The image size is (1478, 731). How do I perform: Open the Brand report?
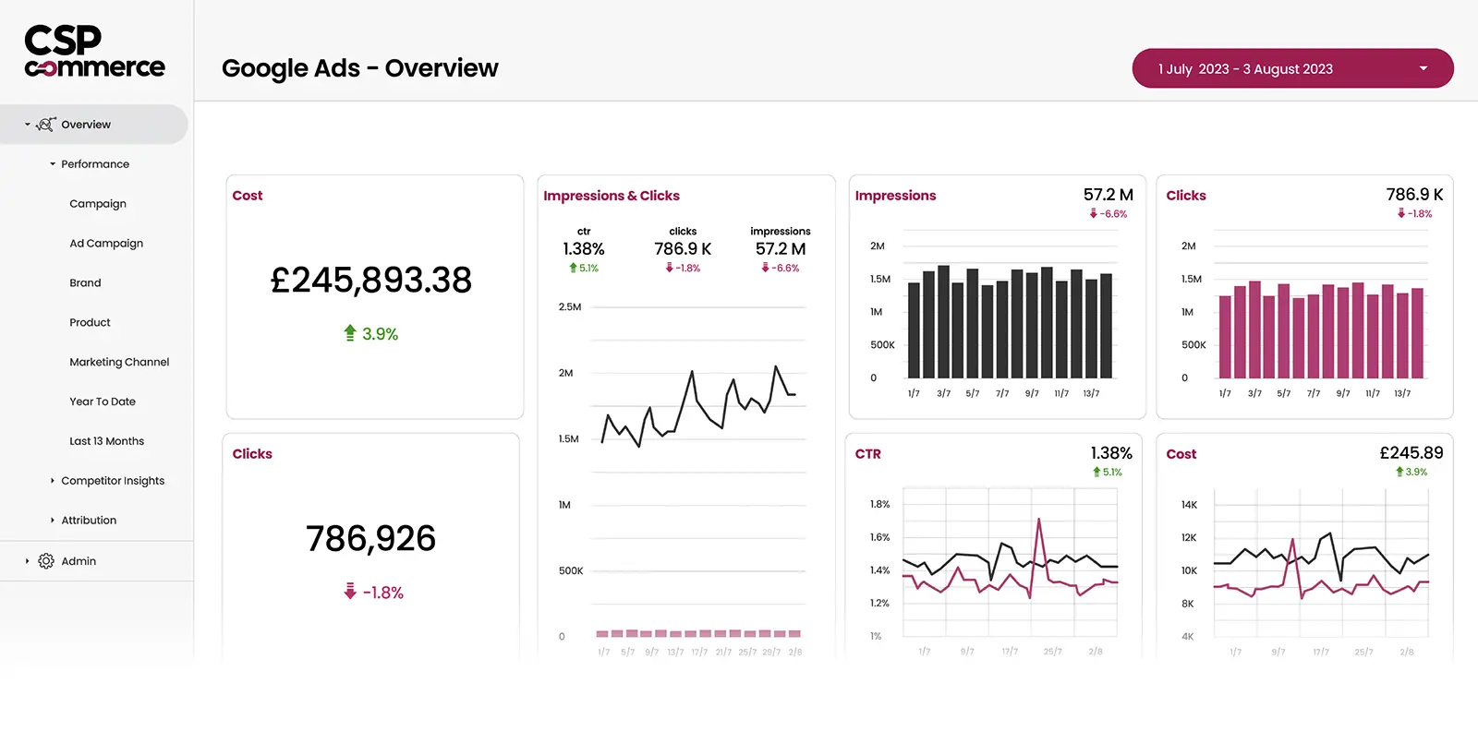pos(85,283)
